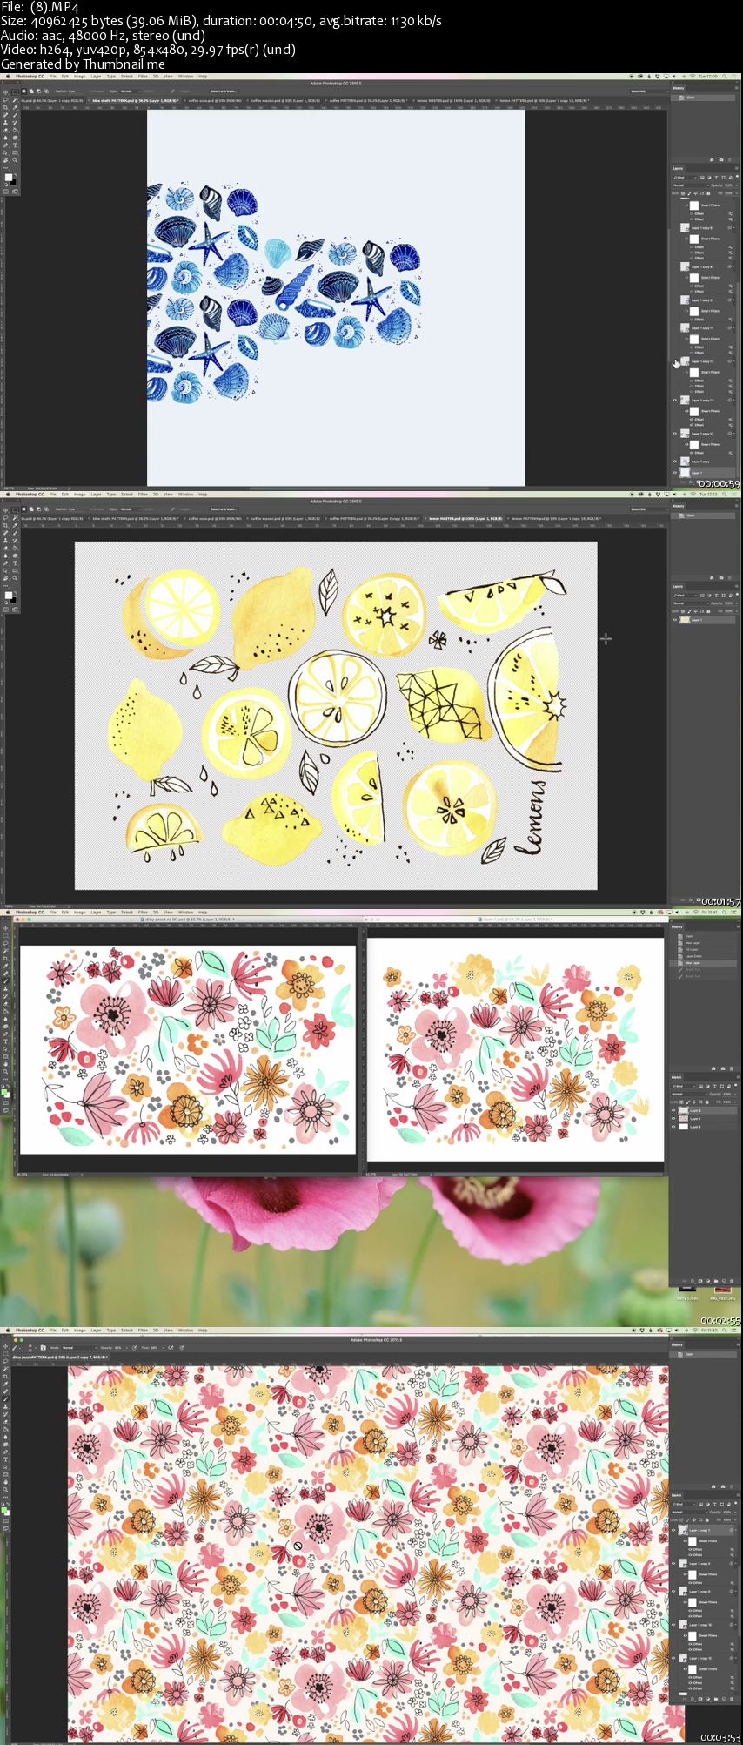
Task: Toggle visibility of Layer 1 copy 12, seashell frame
Action: [675, 401]
